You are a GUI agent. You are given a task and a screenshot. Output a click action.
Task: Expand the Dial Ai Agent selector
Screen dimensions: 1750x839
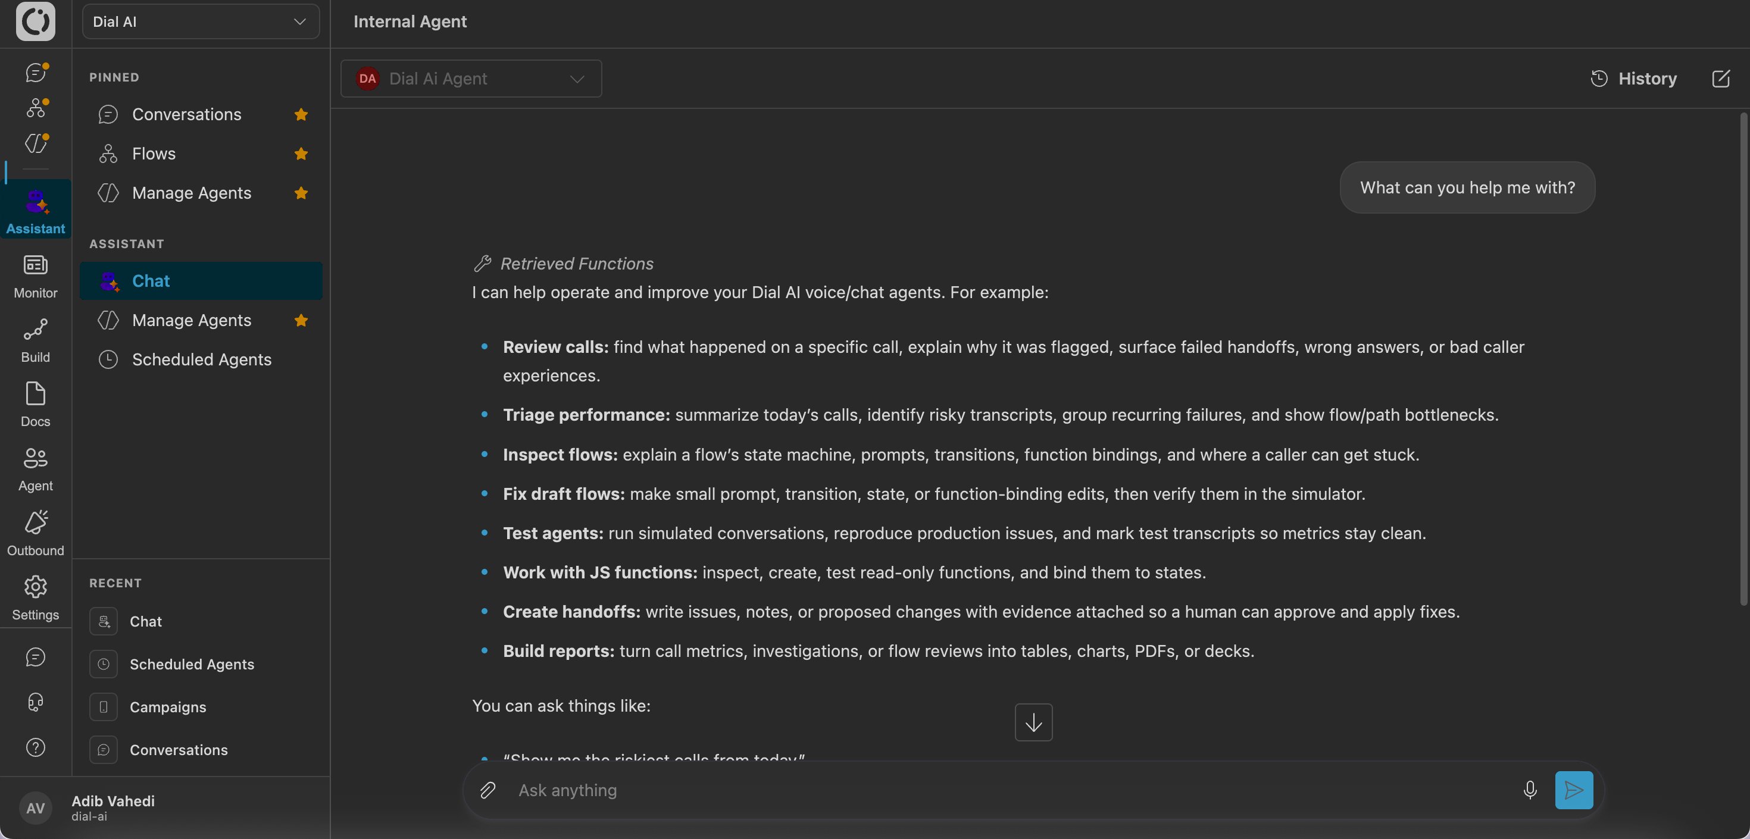[471, 79]
